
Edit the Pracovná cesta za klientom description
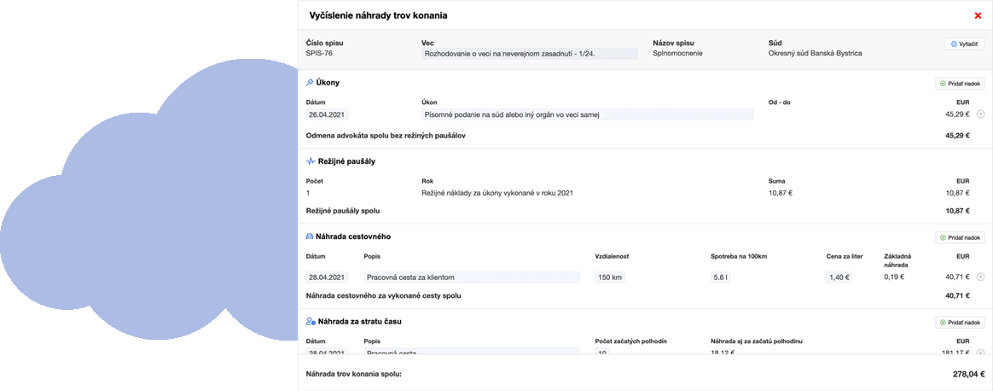pyautogui.click(x=471, y=277)
